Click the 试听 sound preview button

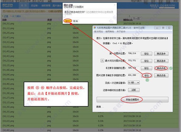pyautogui.click(x=134, y=90)
